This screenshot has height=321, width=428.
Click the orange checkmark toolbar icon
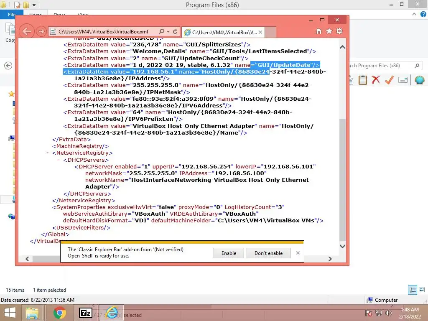click(389, 80)
